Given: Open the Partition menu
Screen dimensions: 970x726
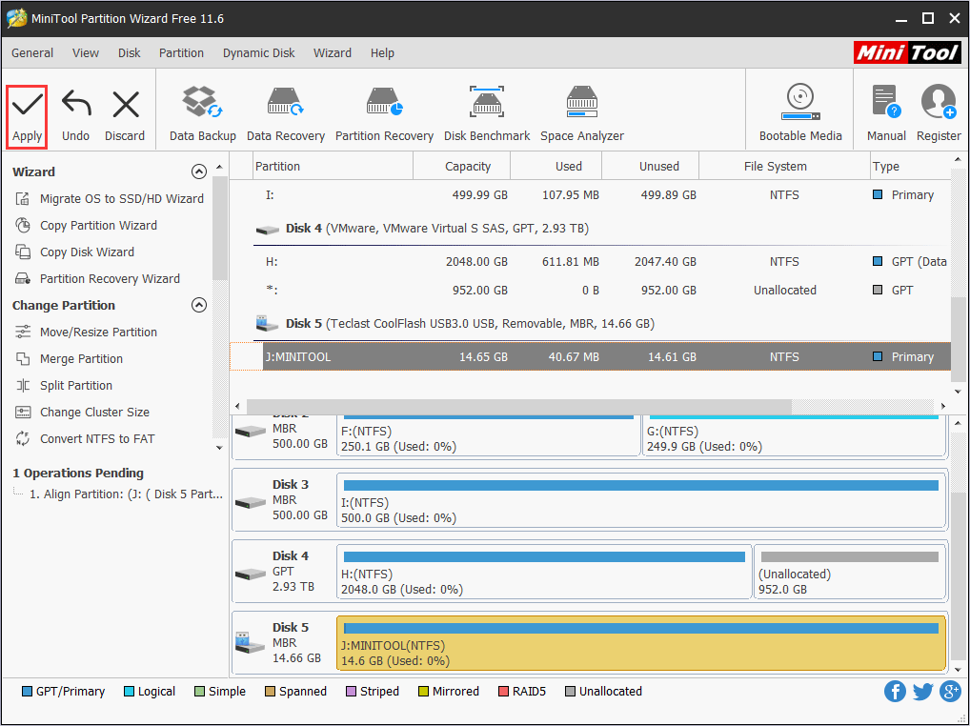Looking at the screenshot, I should 181,53.
